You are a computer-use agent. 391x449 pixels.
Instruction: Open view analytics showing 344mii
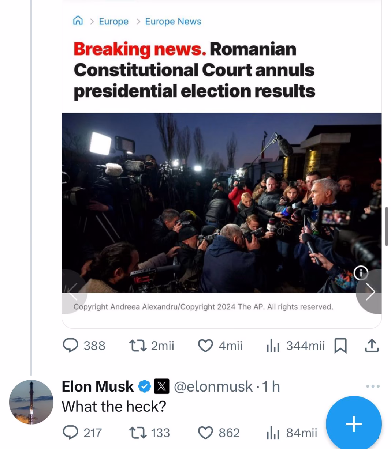273,345
